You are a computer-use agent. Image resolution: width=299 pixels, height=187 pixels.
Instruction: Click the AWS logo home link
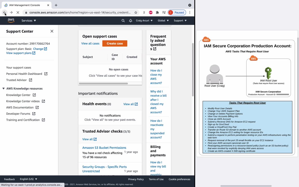pos(11,21)
